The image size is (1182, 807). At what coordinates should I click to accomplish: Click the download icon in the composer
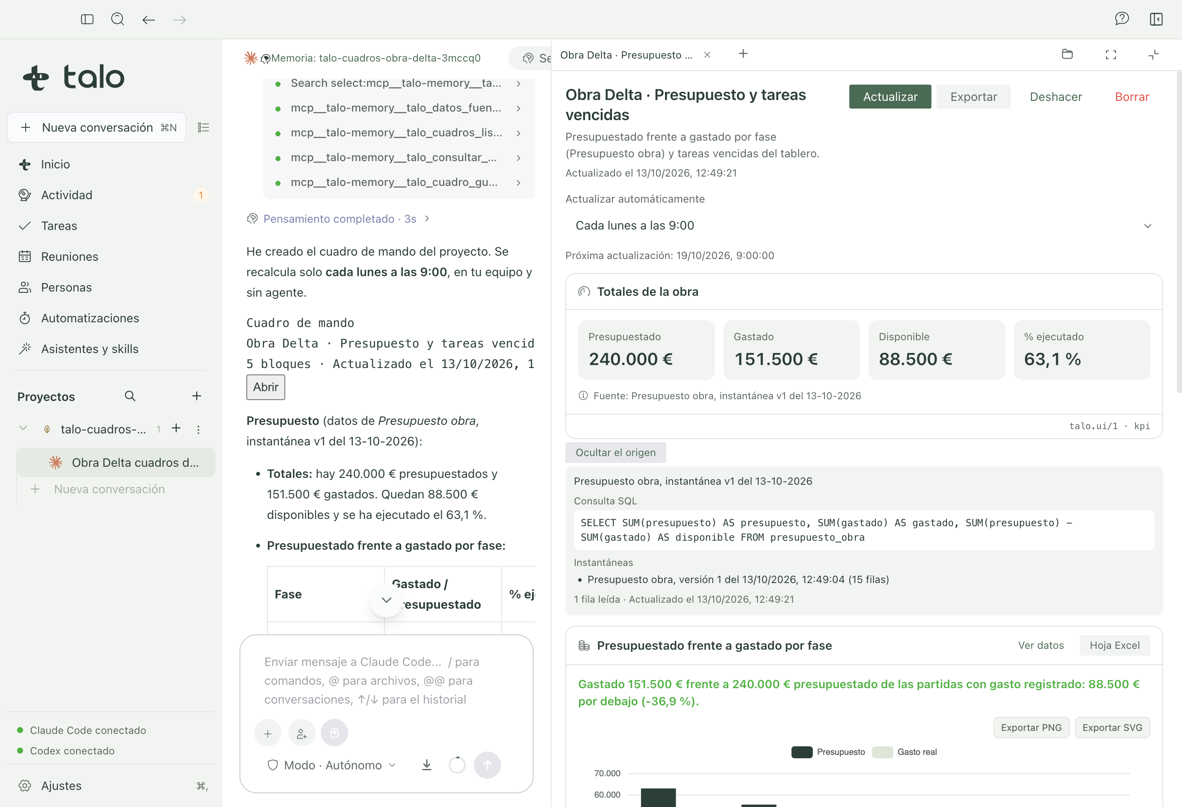[427, 765]
